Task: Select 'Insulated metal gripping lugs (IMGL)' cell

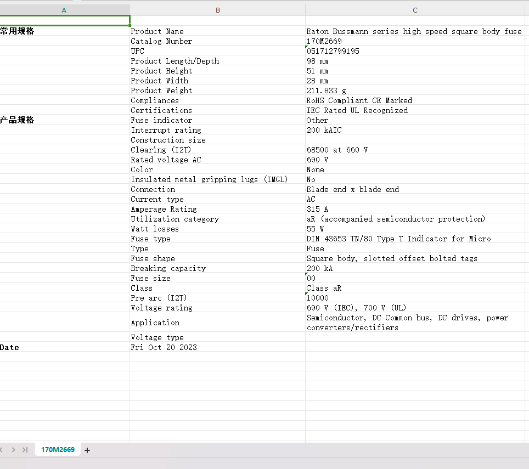Action: click(x=218, y=179)
